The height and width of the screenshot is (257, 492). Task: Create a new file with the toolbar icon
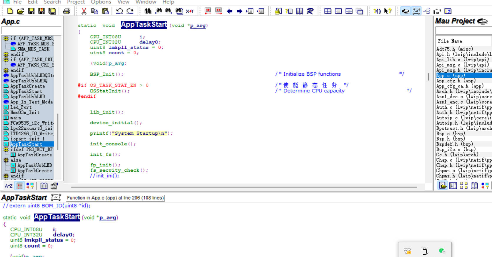click(10, 11)
